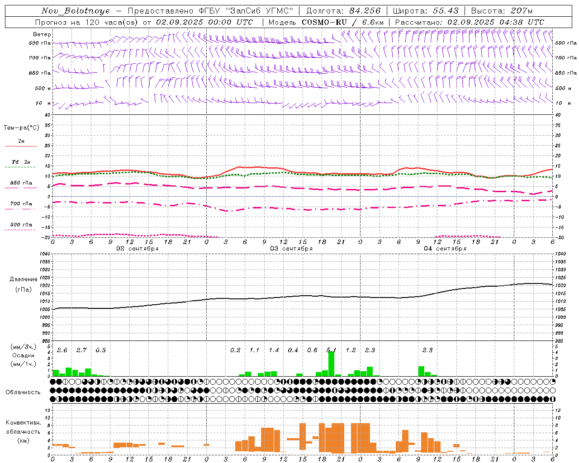579x463 pixels.
Task: Click the precipitation total value 1.1
Action: point(254,350)
